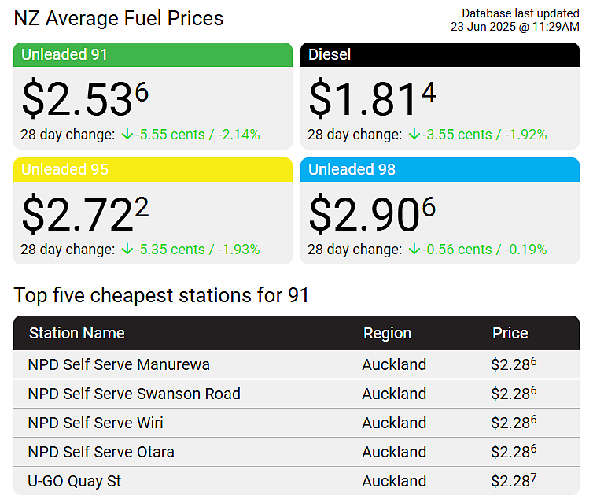
Task: Click the Diesel black header bar
Action: (440, 55)
